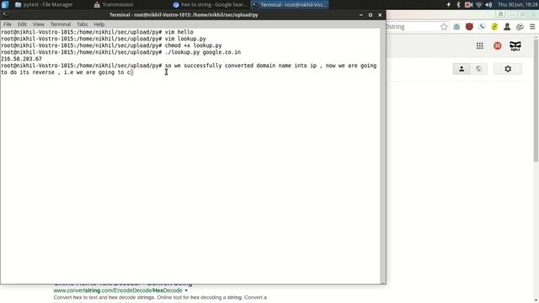Click the green house extension icon in the browser
This screenshot has height=303, width=539.
[x=456, y=26]
